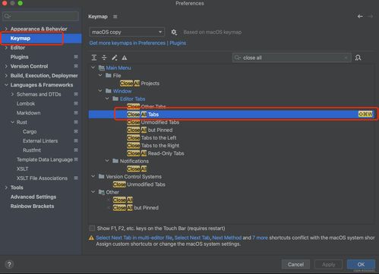Viewport: 379px width, 274px height.
Task: Select Close All Tabs action row
Action: click(x=232, y=115)
